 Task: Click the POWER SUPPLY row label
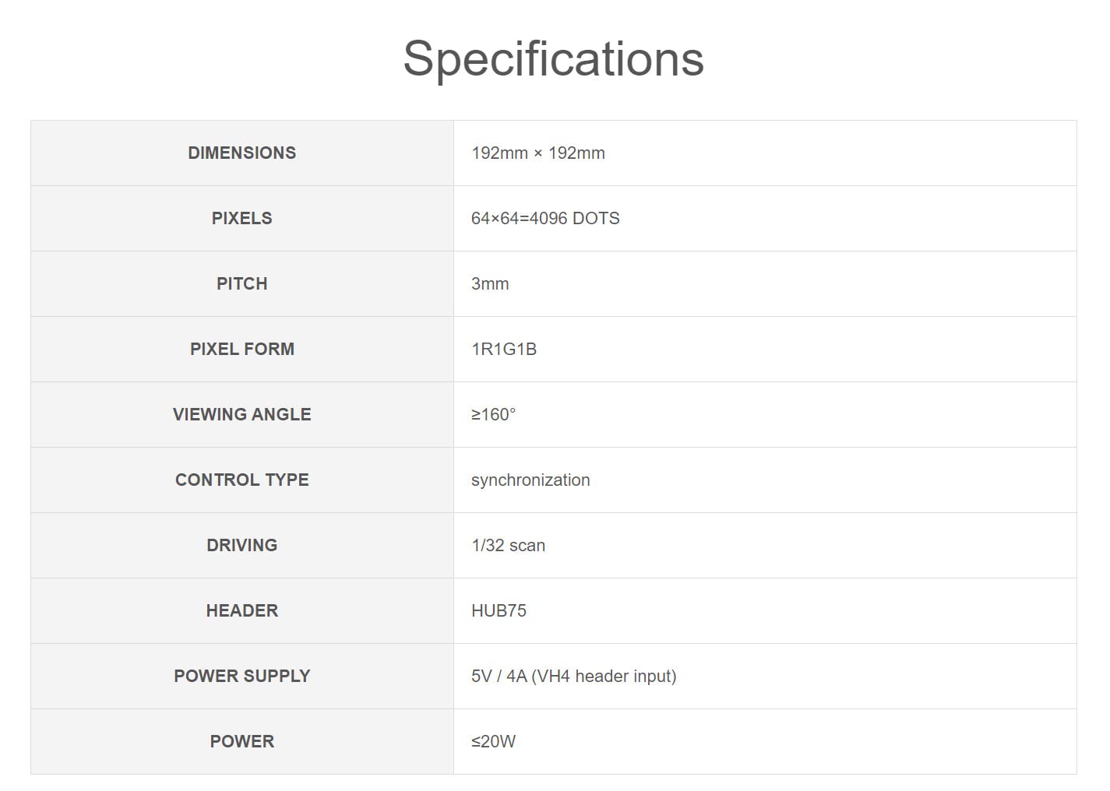coord(241,676)
